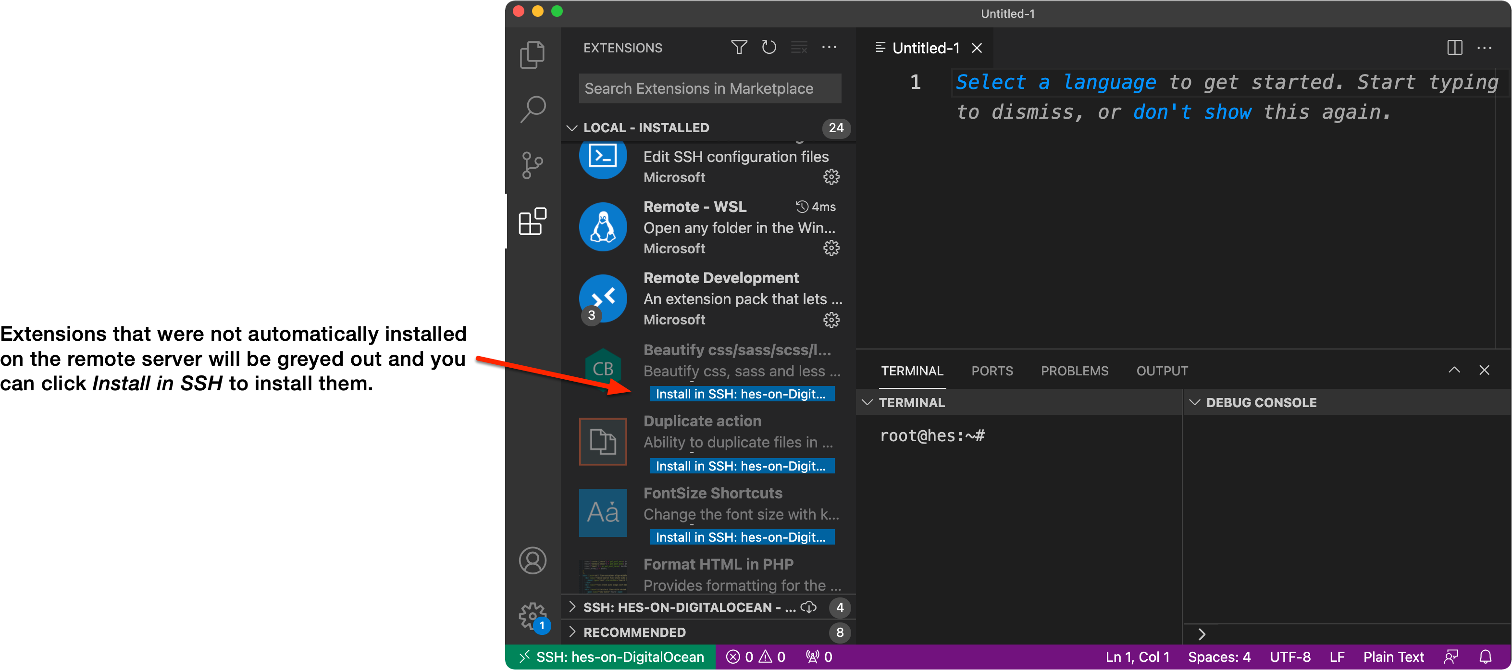Open the Source Control view
Screen dimensions: 1512x670
[533, 165]
